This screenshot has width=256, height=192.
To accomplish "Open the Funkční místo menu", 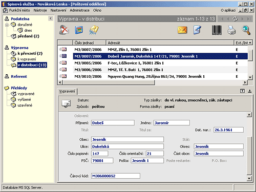I will pos(19,10).
